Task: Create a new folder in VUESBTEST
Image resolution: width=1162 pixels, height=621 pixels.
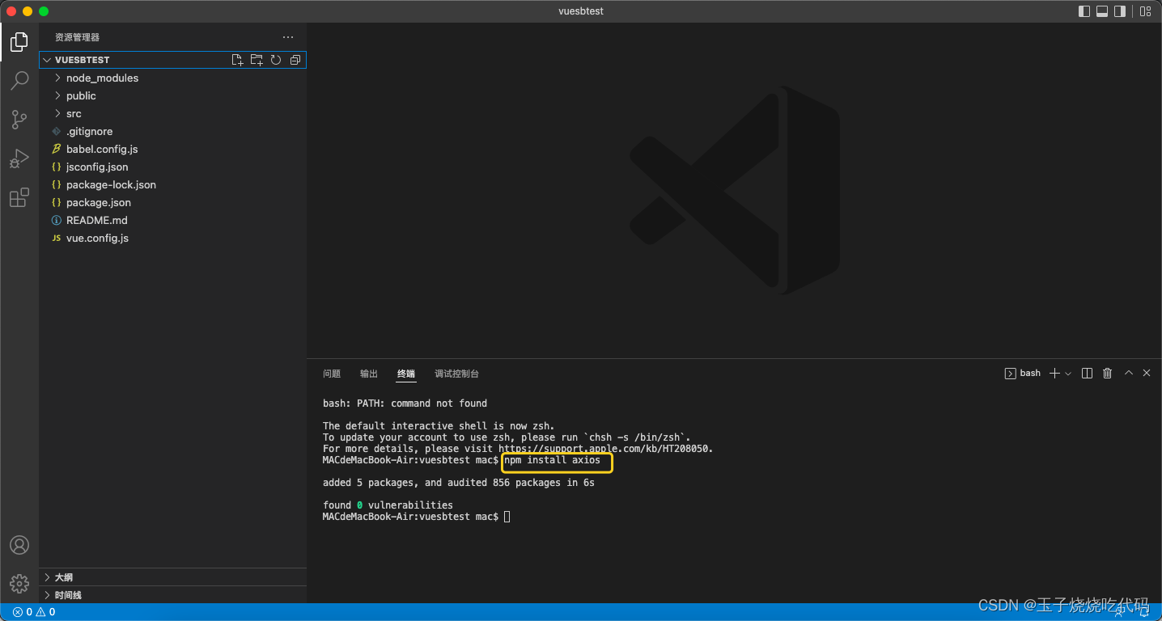Action: [257, 60]
